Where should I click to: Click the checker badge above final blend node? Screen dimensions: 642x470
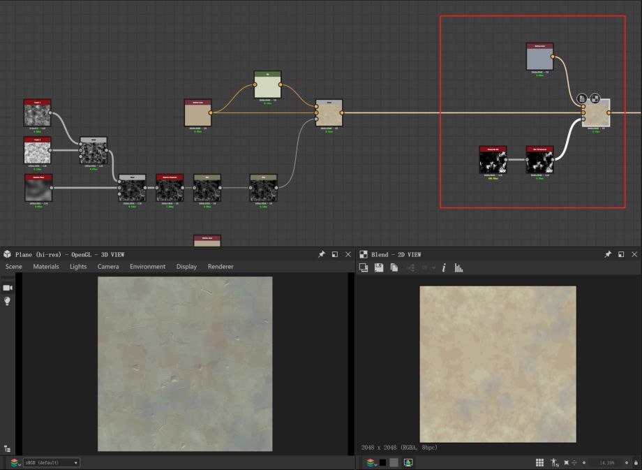pos(595,98)
